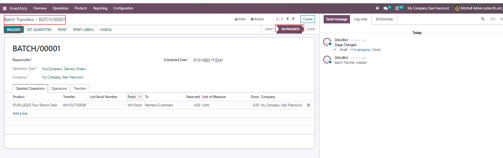Open the Print dropdown with printer icon
The width and height of the screenshot is (503, 158).
click(x=240, y=19)
